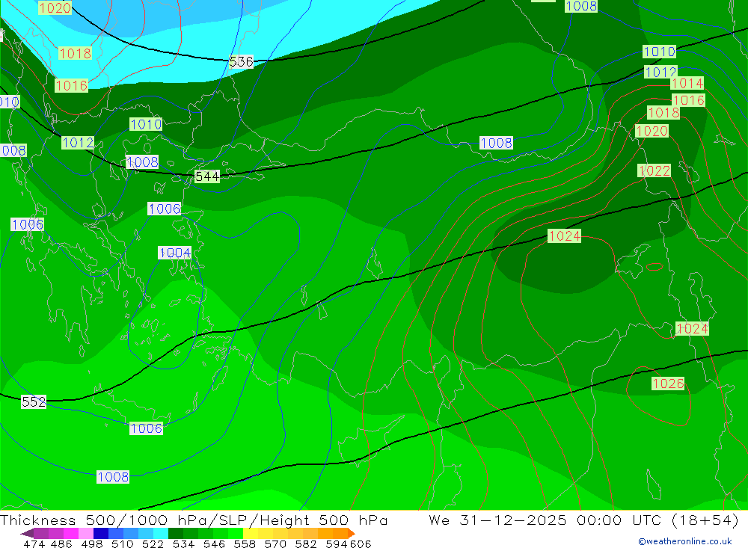
Task: Click the blue 1004 pressure label
Action: (174, 253)
